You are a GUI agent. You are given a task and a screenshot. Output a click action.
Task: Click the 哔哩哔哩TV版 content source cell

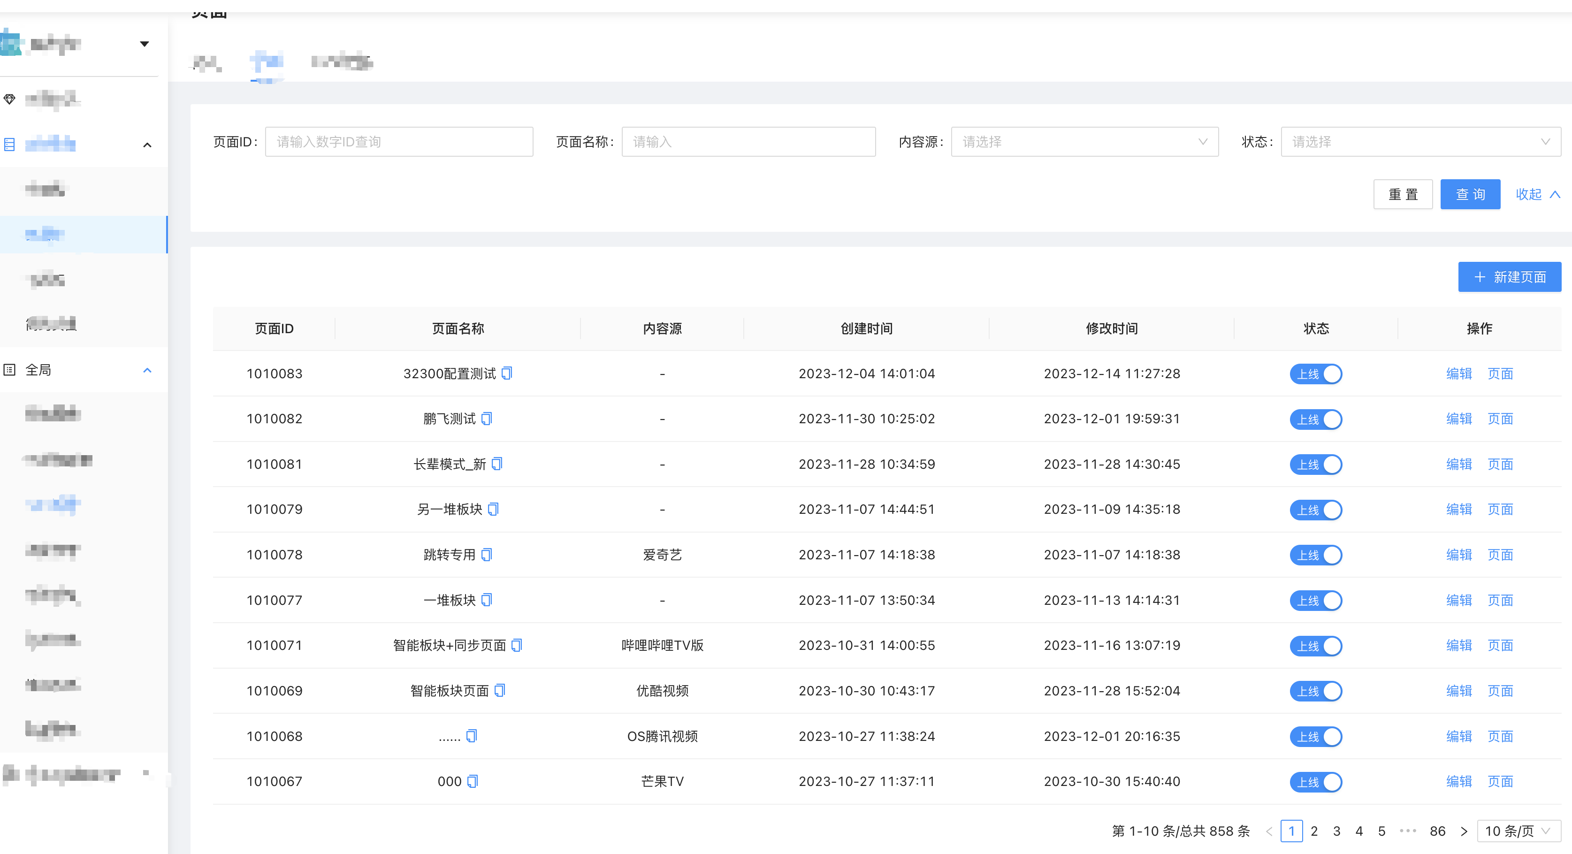662,645
